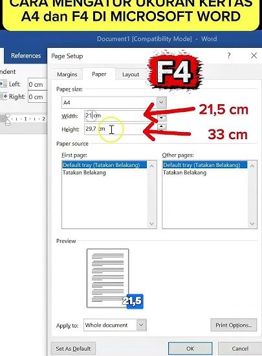Open Print Options button

pos(234,325)
